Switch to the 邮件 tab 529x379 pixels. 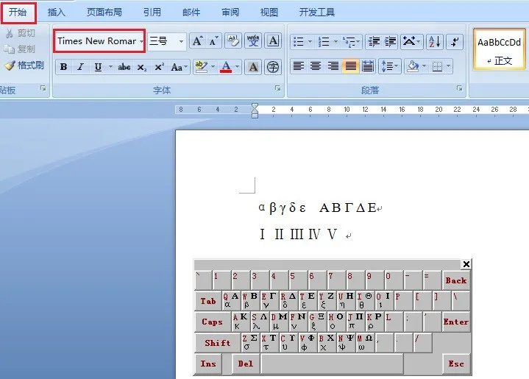191,13
